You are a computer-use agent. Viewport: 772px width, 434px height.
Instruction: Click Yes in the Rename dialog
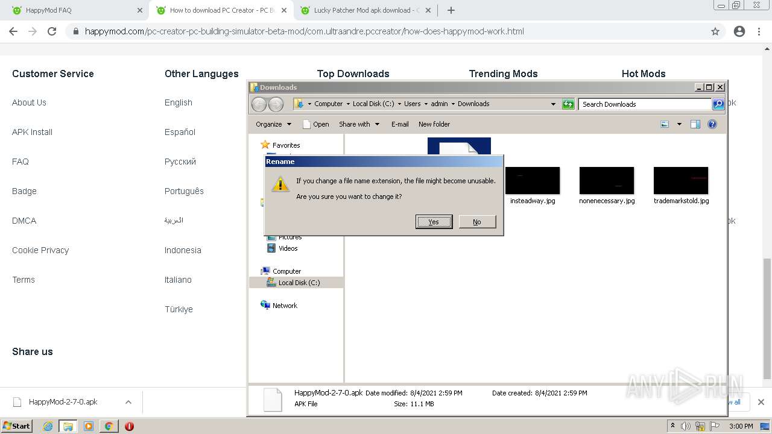(434, 222)
